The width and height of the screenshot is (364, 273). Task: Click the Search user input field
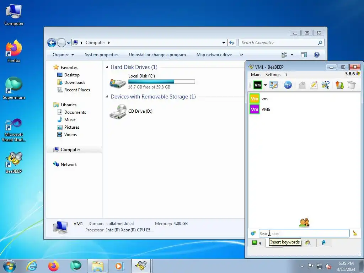pos(304,233)
